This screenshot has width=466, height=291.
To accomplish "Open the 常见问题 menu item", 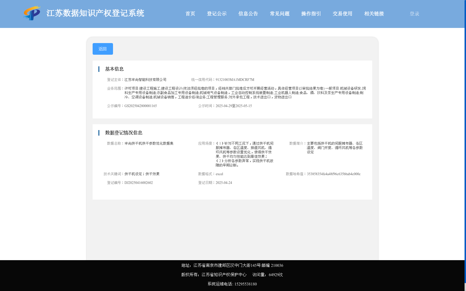I will [280, 14].
